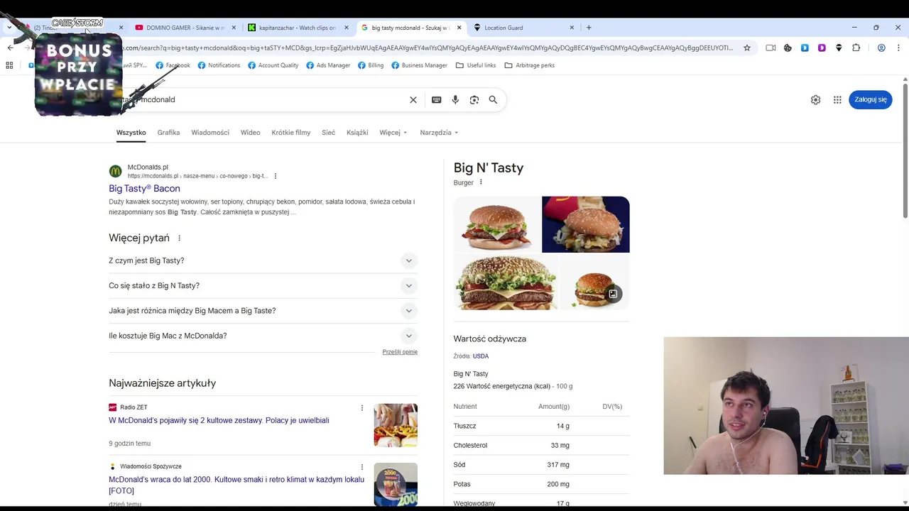Open the Radio ZET article thumbnail
Screen dimensions: 909x511
point(396,425)
